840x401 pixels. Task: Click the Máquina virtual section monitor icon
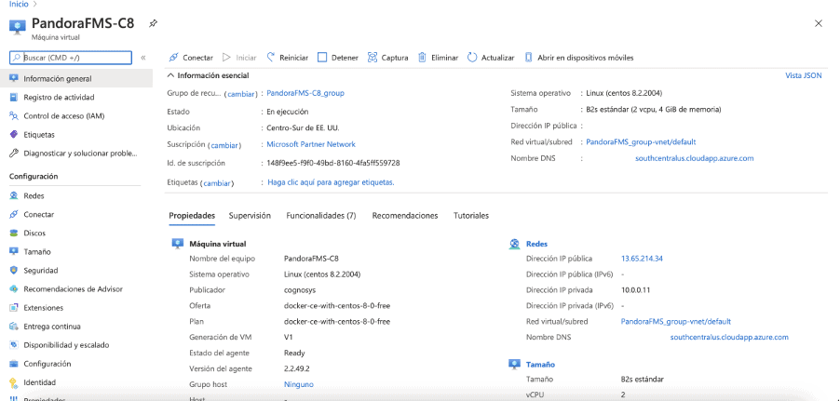click(177, 244)
